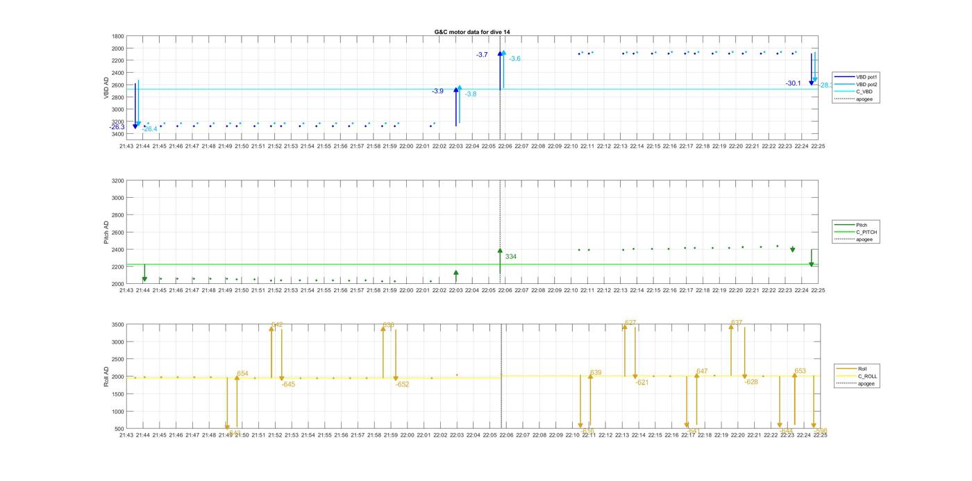This screenshot has height=481, width=972.
Task: Click the yellow C_ROLL legend line sample
Action: coord(847,376)
